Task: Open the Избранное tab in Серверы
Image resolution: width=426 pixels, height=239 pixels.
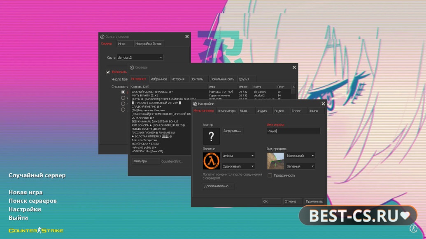Action: [158, 79]
